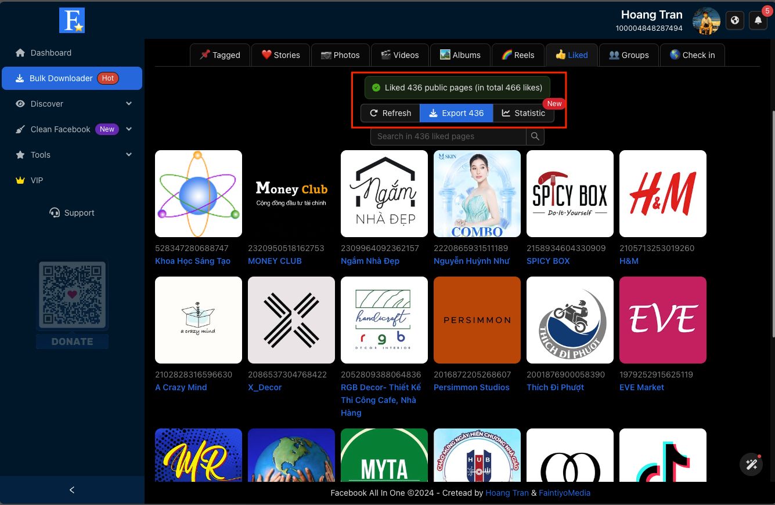The width and height of the screenshot is (775, 505).
Task: Click the Hoang Tran profile avatar
Action: [706, 21]
